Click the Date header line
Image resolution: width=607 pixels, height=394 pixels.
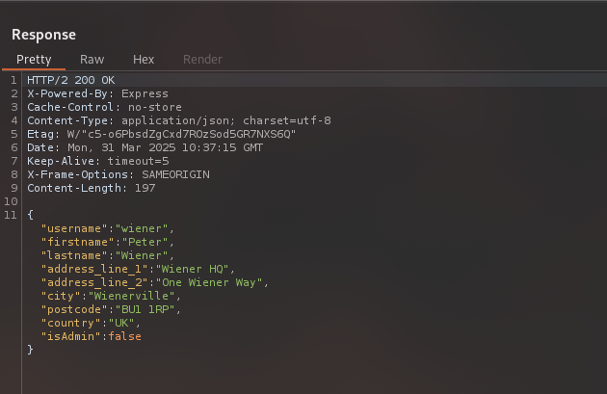coord(145,147)
